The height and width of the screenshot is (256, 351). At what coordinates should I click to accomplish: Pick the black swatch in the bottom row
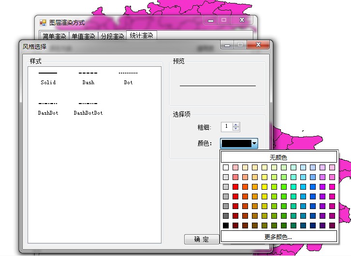click(x=226, y=226)
